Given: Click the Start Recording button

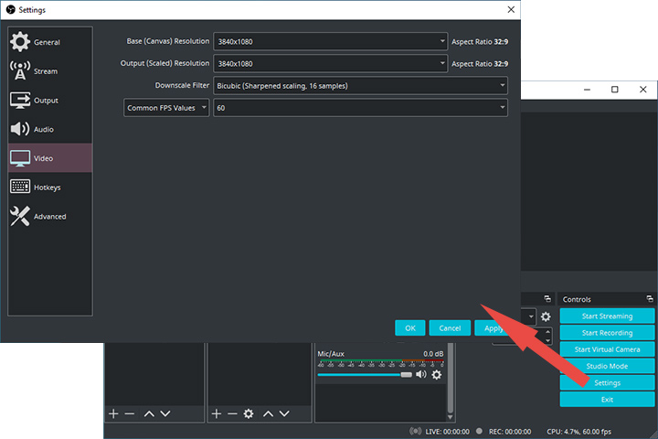Looking at the screenshot, I should point(607,333).
